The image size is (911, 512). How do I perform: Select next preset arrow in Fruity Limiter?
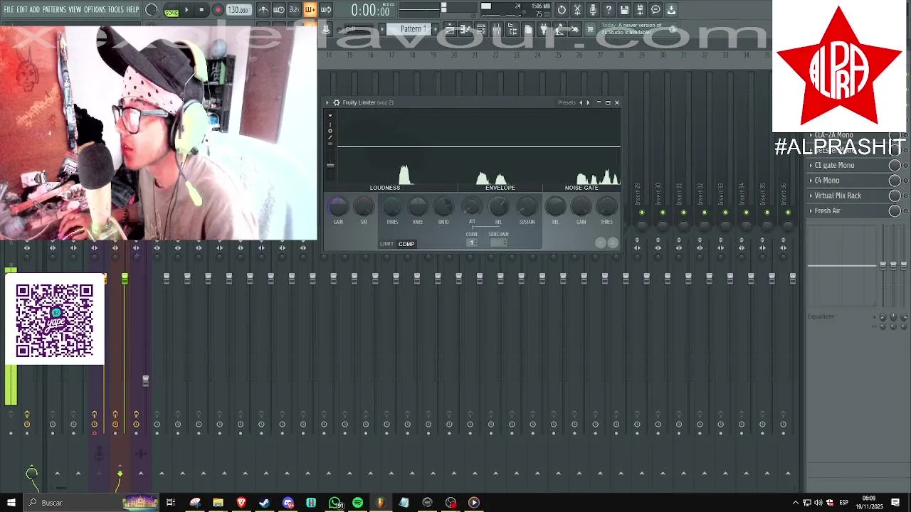pos(588,102)
